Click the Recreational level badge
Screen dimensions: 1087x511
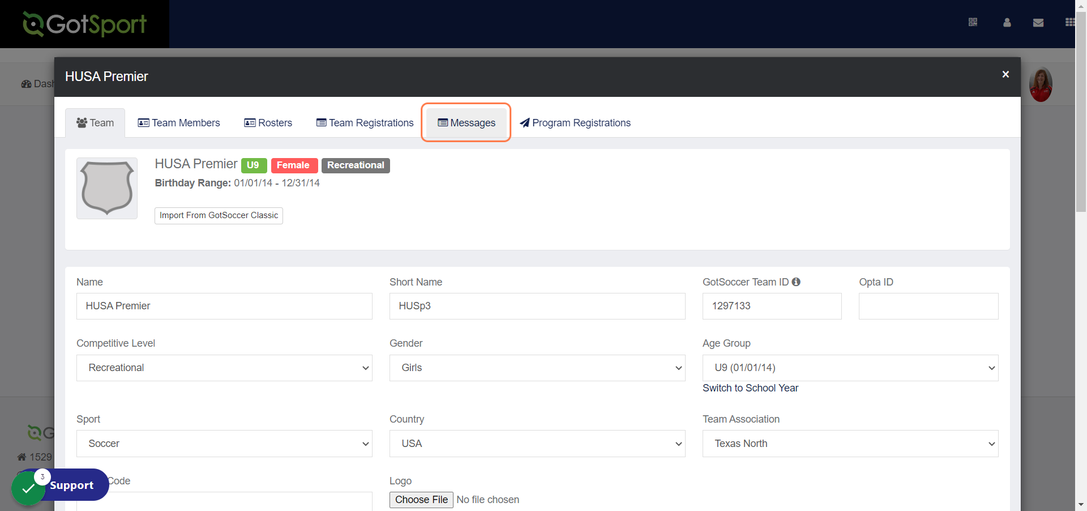pyautogui.click(x=356, y=165)
